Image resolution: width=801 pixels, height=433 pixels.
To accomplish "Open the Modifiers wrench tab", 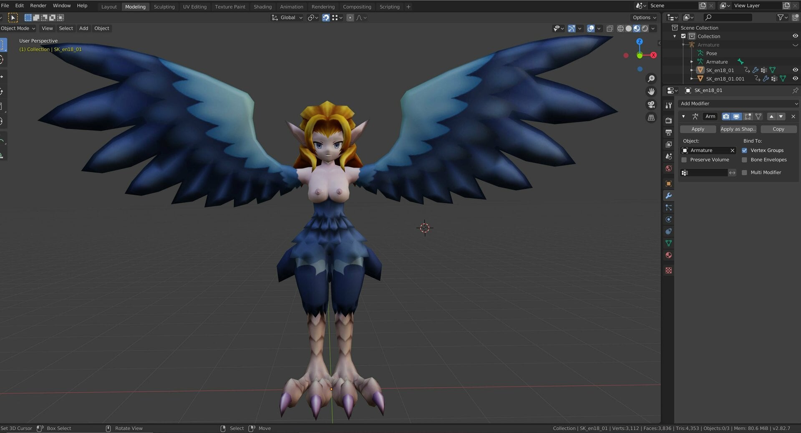I will click(669, 196).
